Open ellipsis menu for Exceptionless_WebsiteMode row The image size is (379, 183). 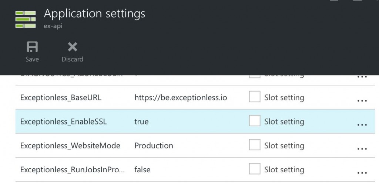362,148
